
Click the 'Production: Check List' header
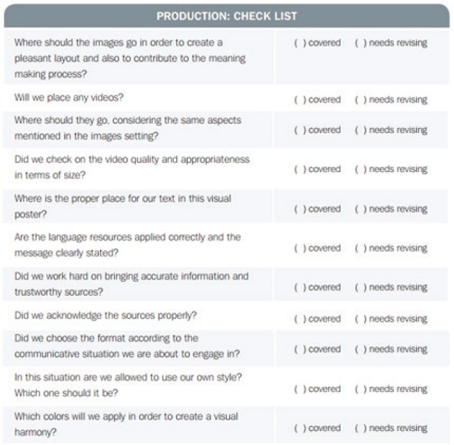pos(226,16)
